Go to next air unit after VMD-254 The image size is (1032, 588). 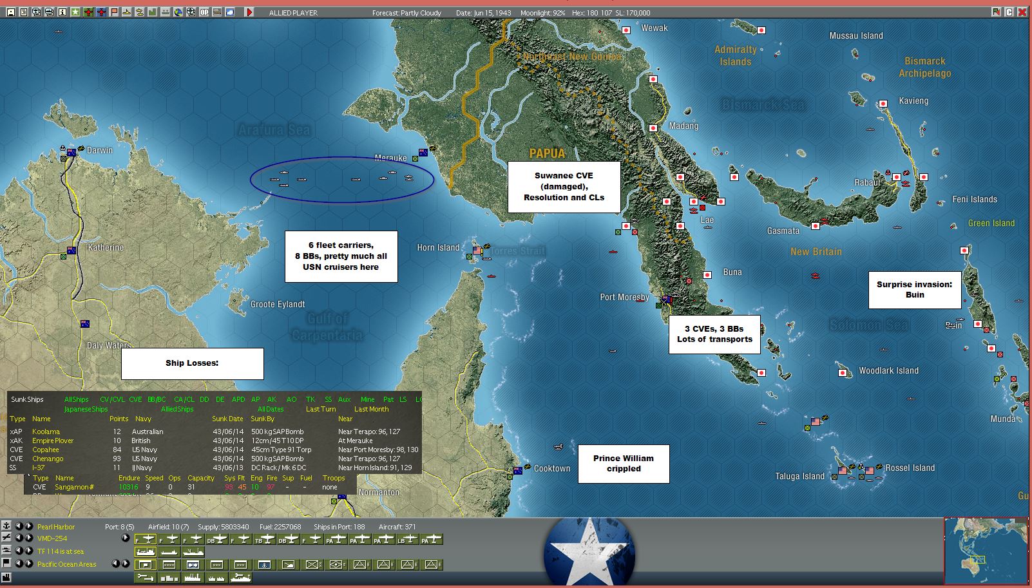point(29,538)
